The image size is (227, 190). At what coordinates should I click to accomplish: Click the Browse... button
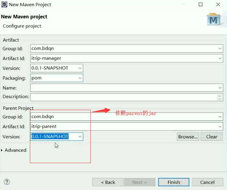[188, 137]
